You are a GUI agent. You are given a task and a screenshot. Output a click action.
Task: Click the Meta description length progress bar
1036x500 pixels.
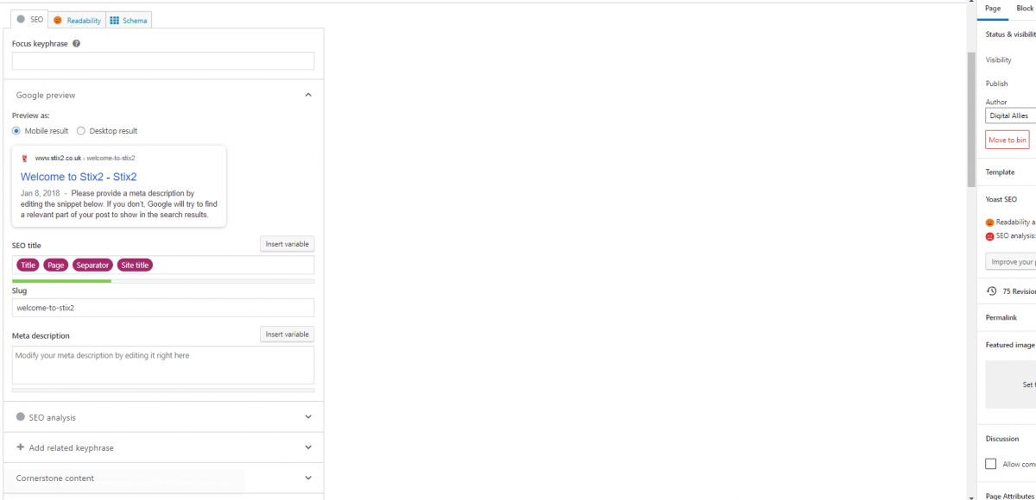pos(163,390)
